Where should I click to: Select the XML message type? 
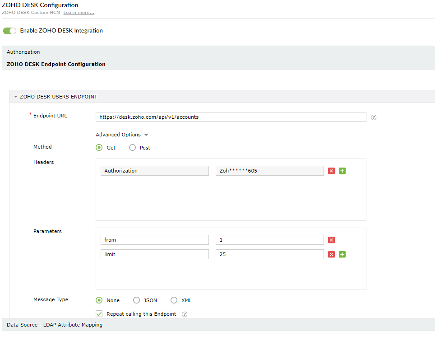coord(174,300)
